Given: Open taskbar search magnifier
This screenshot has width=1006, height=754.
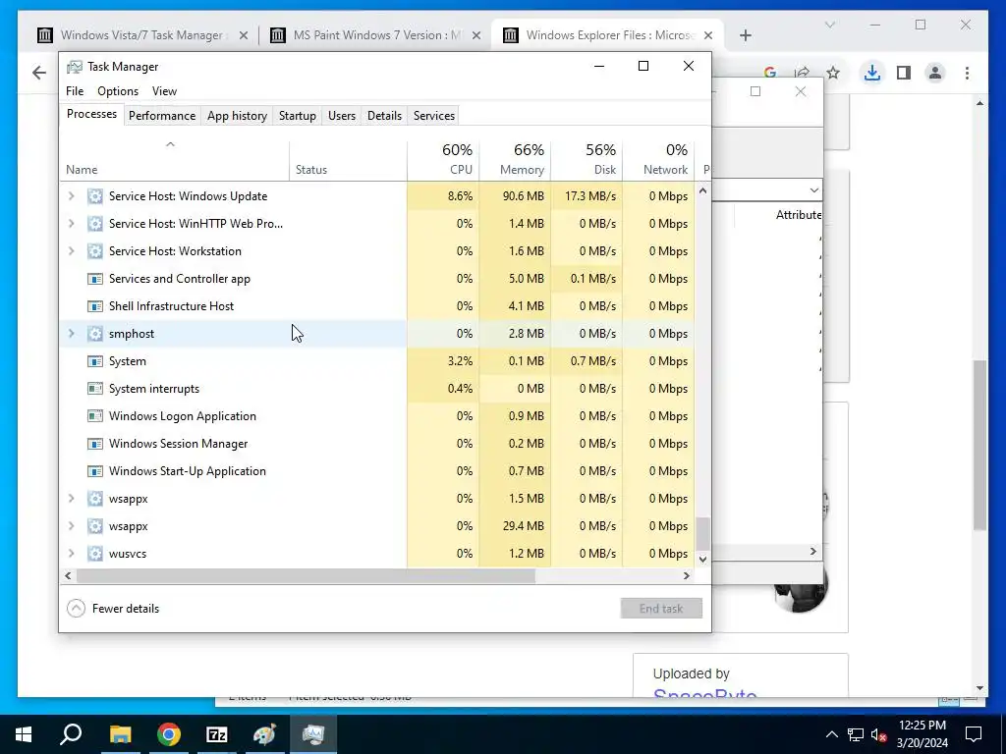Looking at the screenshot, I should coord(71,734).
